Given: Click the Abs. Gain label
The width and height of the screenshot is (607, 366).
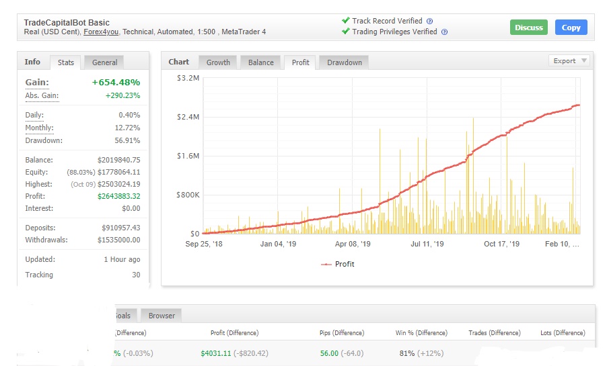Looking at the screenshot, I should 42,95.
